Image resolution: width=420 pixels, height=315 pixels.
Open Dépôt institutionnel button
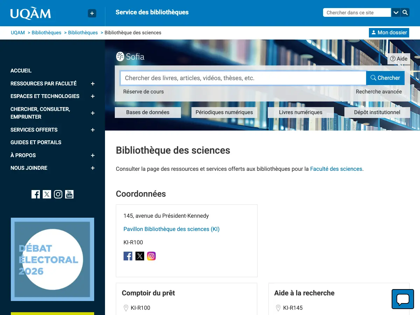click(377, 112)
